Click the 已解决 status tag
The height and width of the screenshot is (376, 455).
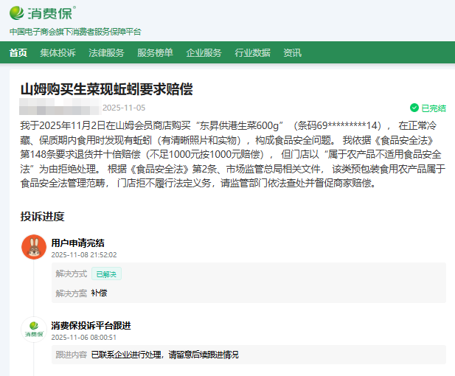[x=107, y=274]
